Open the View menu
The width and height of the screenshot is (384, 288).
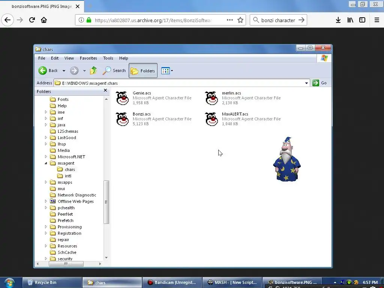pos(69,58)
